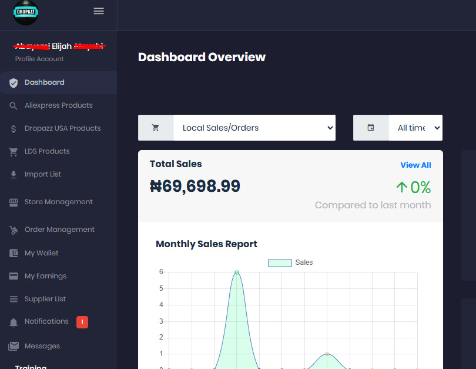The image size is (476, 369).
Task: Click the Dashboard shield icon
Action: point(14,83)
